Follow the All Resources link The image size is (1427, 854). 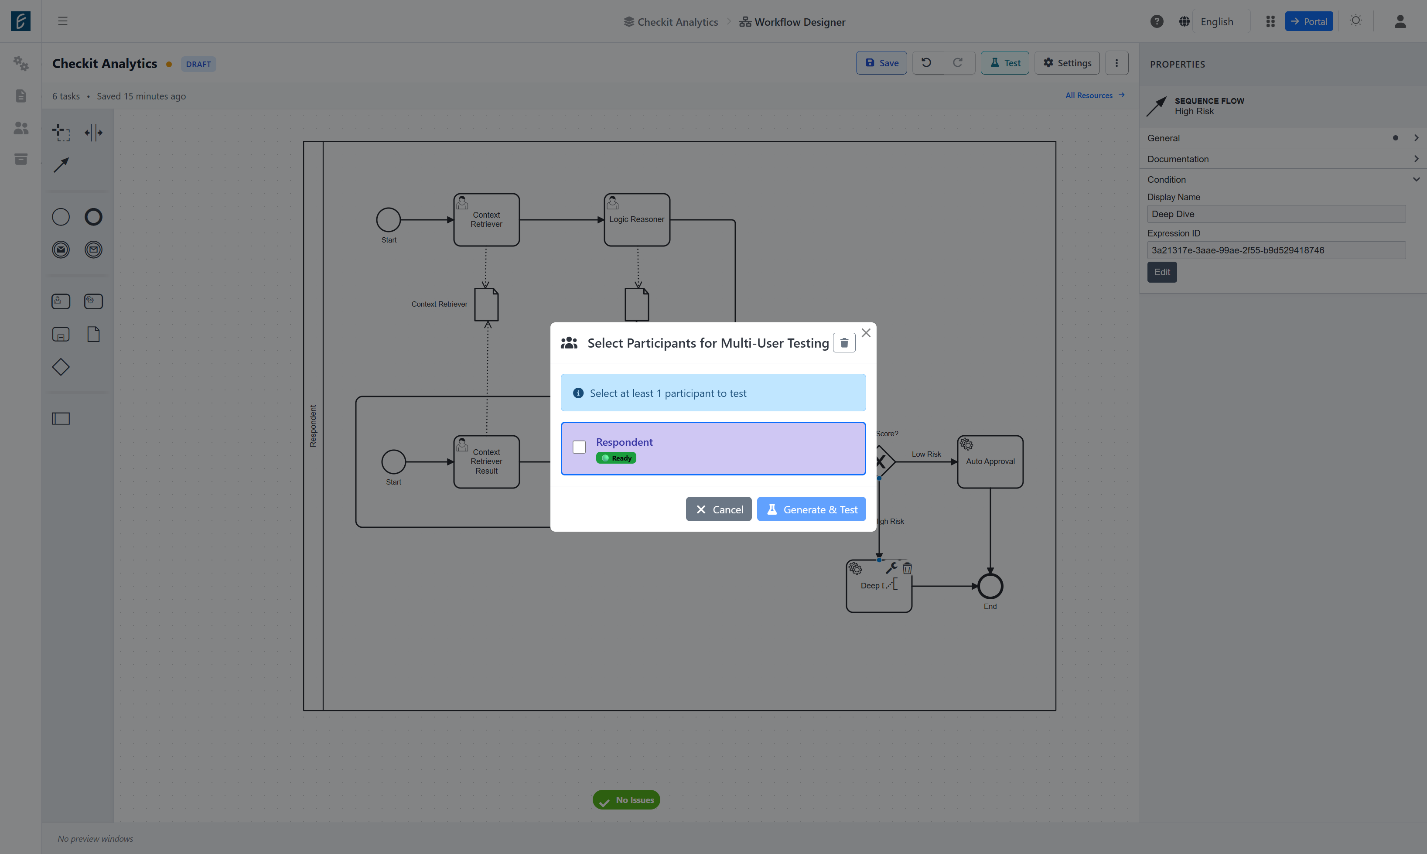point(1094,96)
